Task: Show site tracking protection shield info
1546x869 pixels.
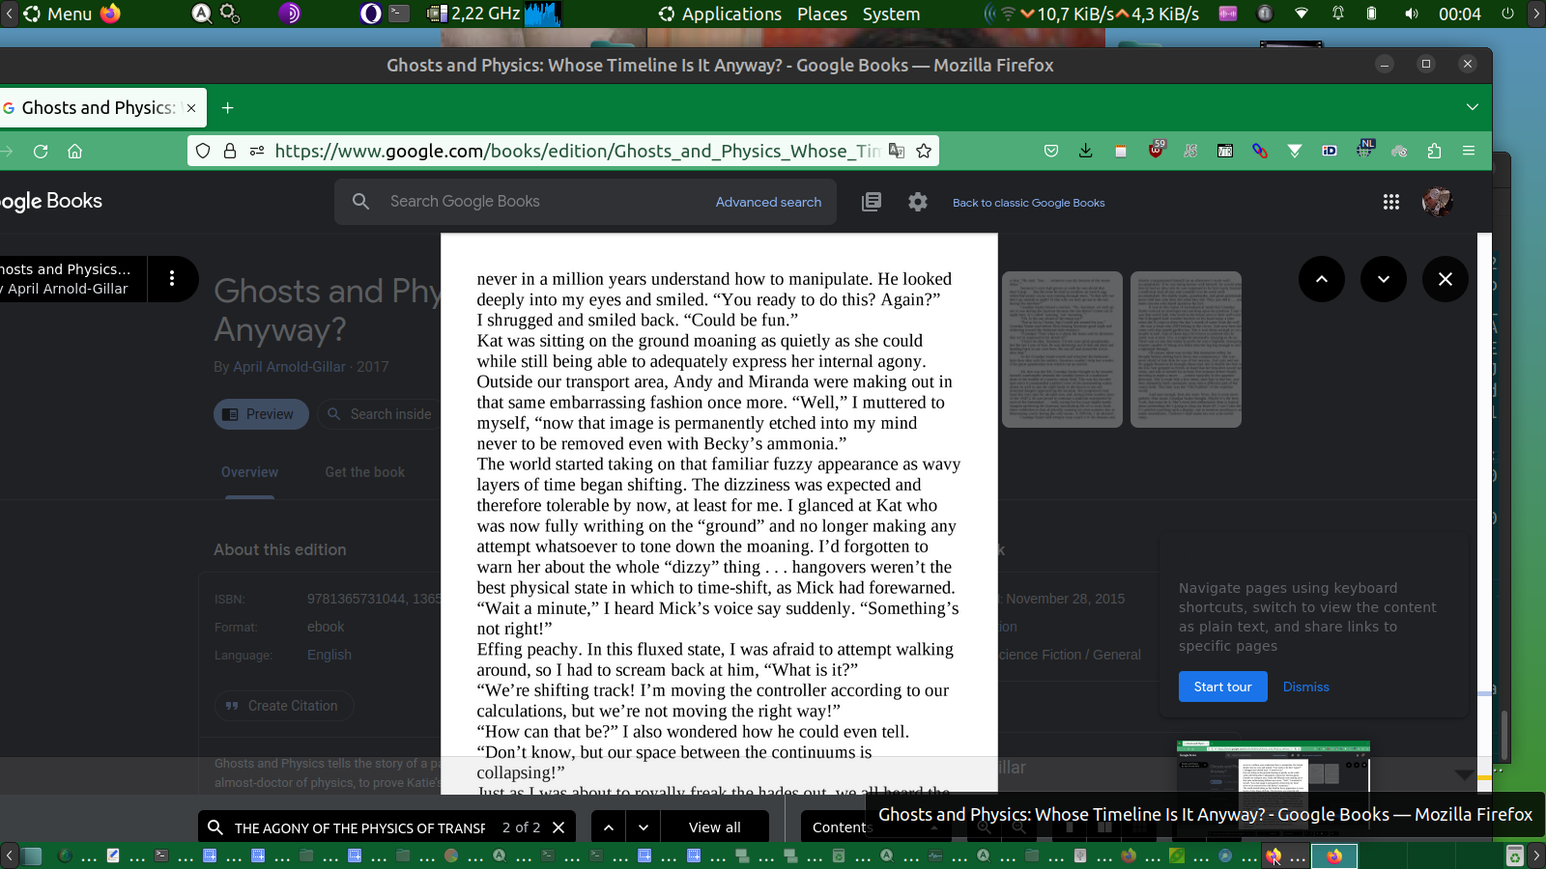Action: coord(203,151)
